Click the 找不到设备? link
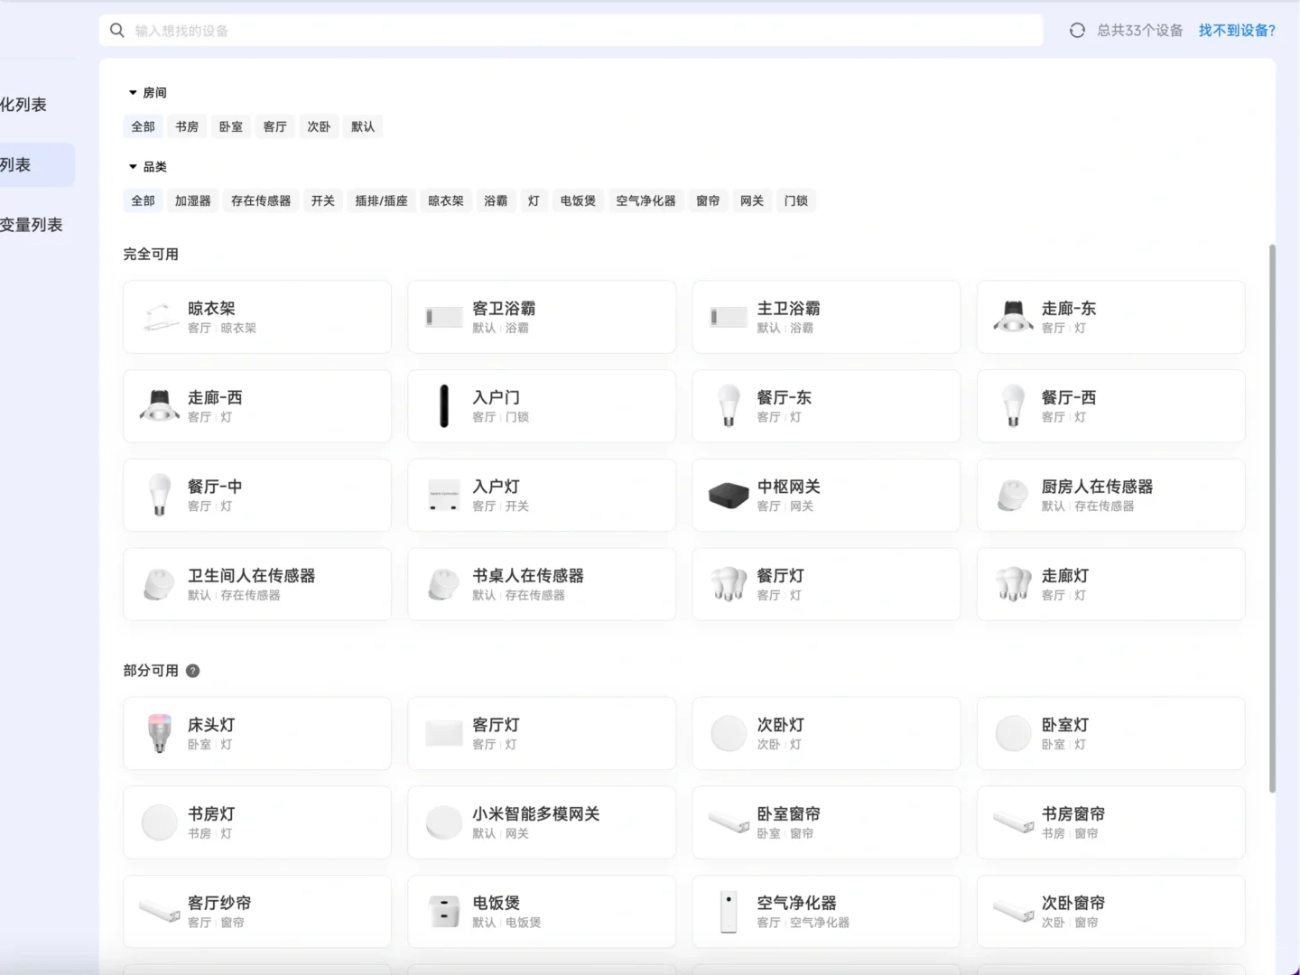This screenshot has width=1300, height=975. point(1237,30)
